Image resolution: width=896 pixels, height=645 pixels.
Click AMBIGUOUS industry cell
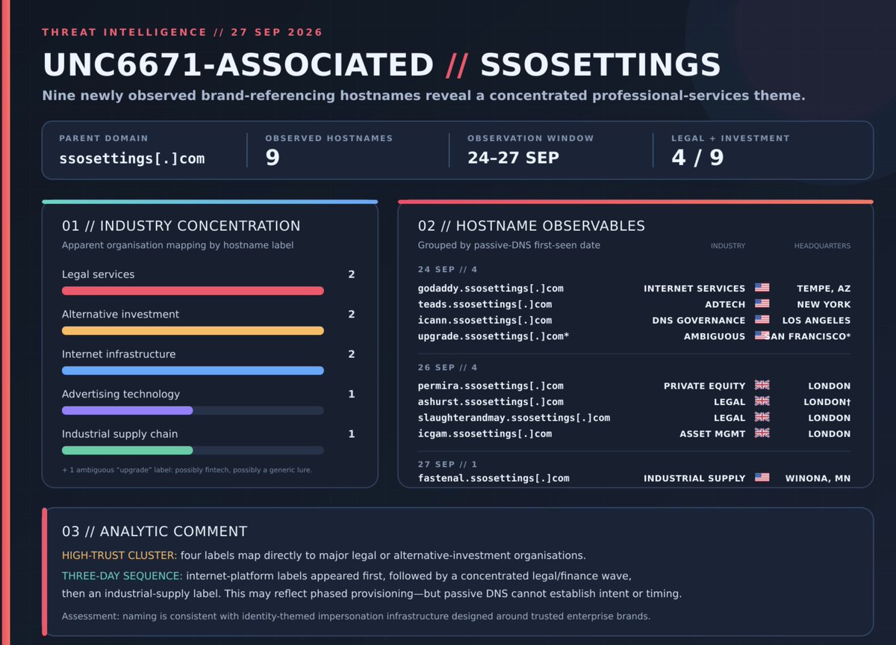coord(715,336)
